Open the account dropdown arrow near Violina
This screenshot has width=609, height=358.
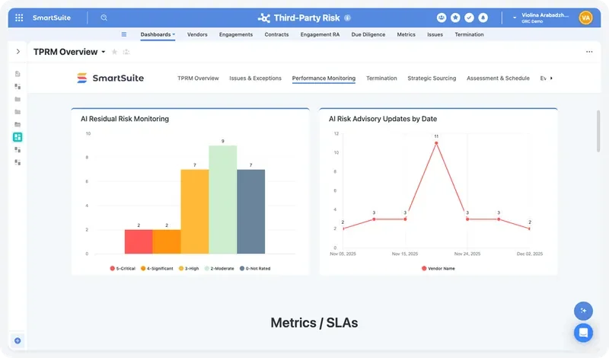pos(515,18)
